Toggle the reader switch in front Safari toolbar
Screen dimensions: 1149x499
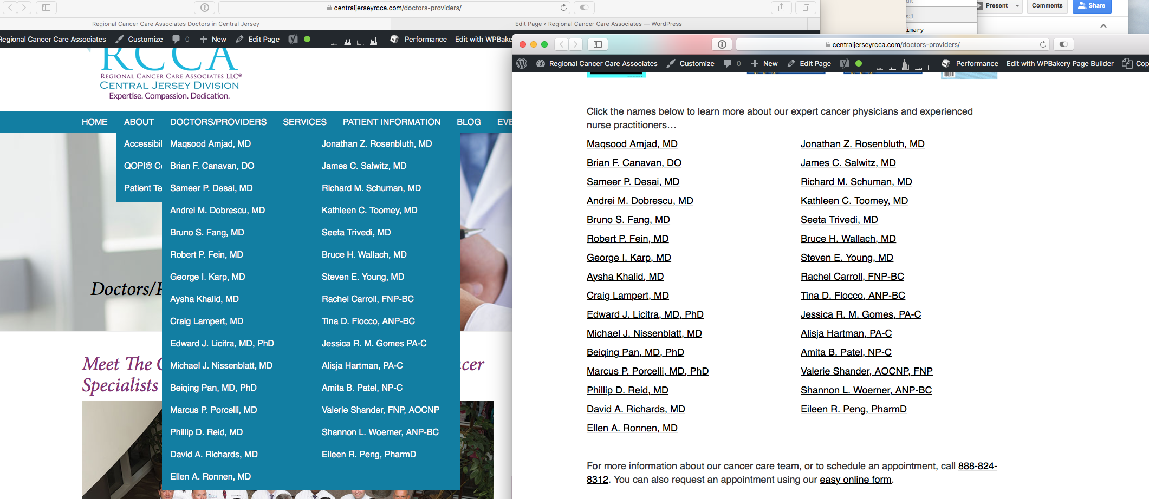(1064, 44)
